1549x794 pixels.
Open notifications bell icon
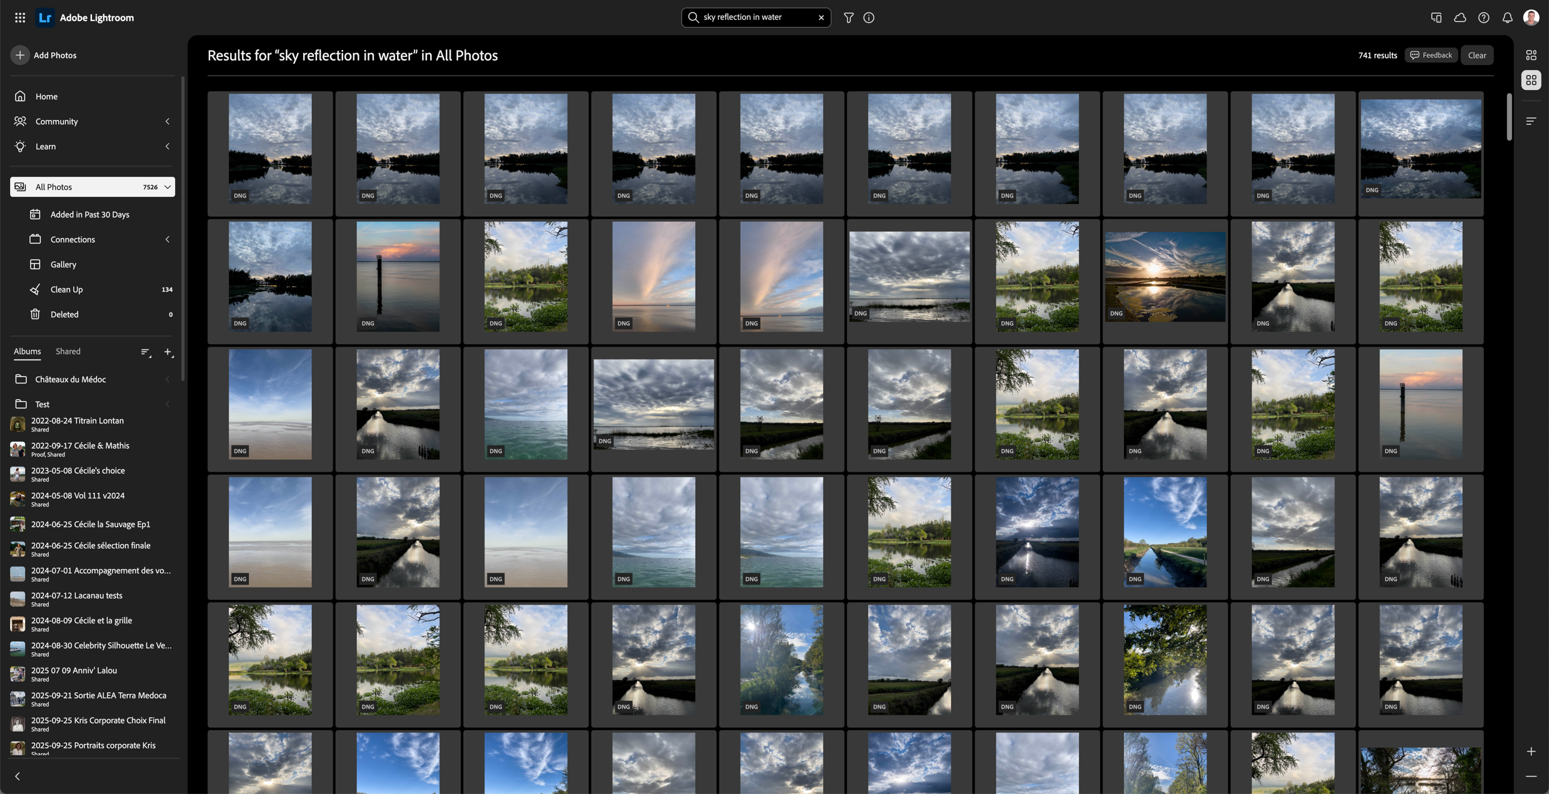(1507, 17)
